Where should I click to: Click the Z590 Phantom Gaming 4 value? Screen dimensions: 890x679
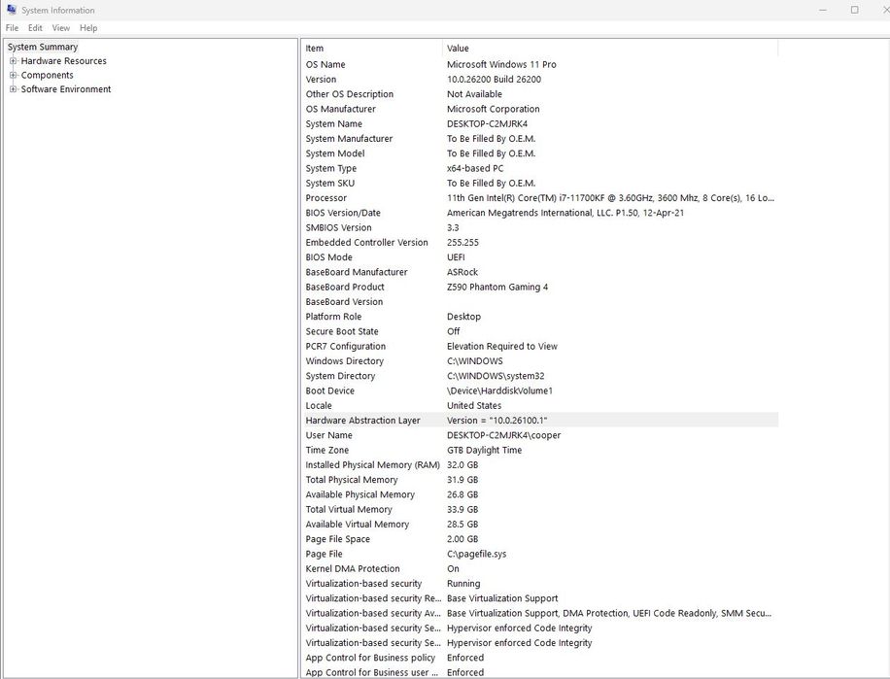[497, 287]
